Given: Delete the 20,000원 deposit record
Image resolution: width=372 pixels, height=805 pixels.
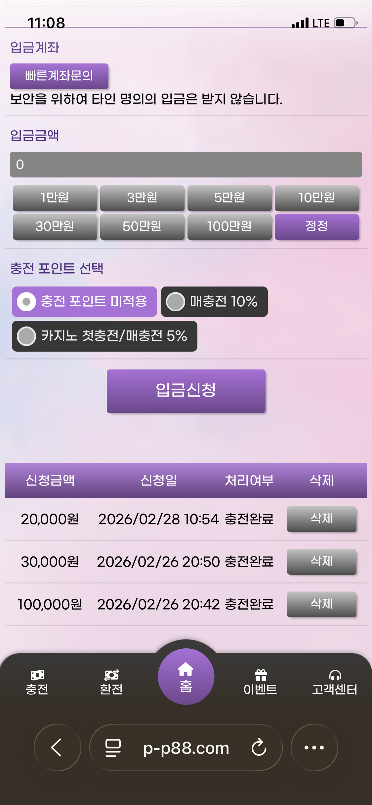Looking at the screenshot, I should (321, 519).
